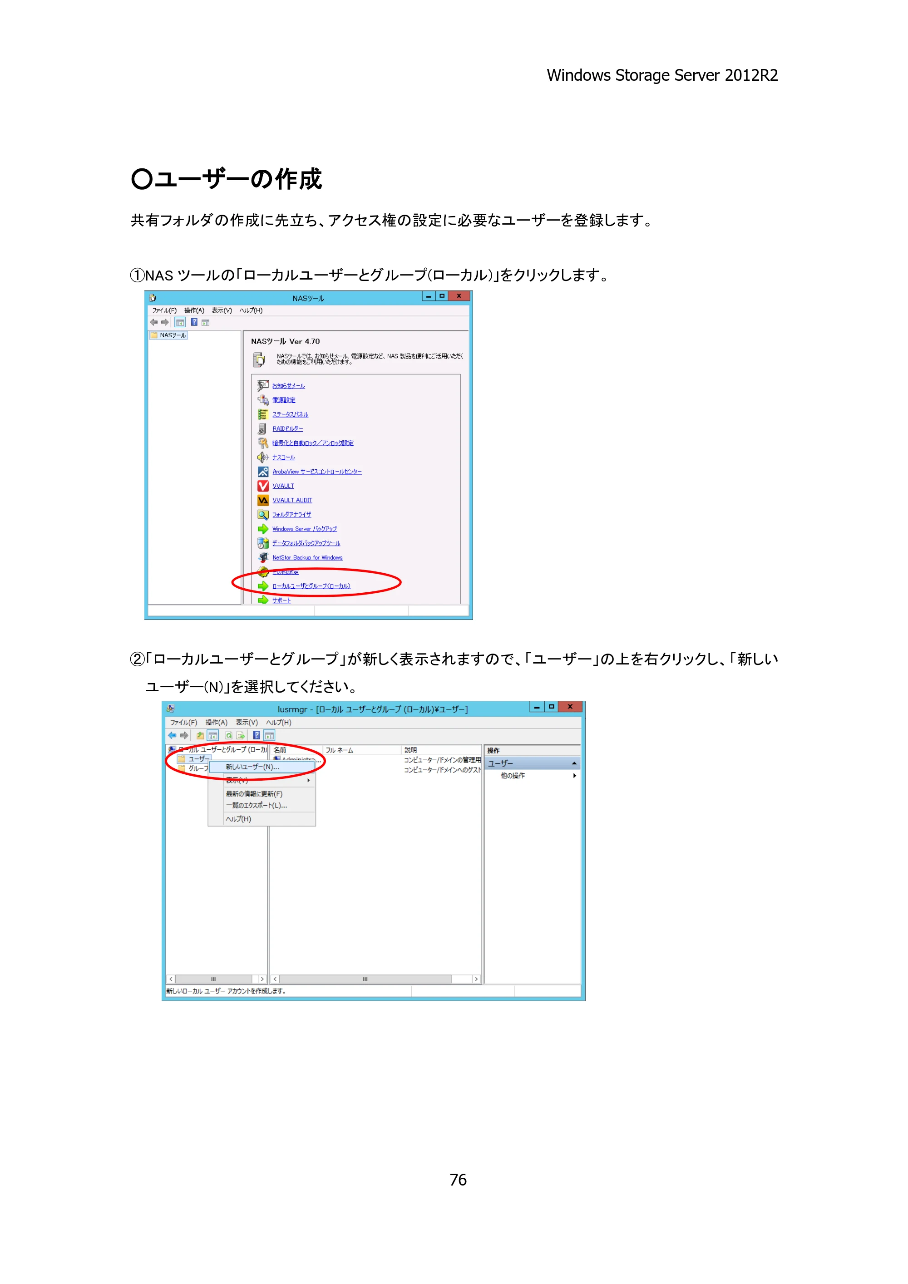Image resolution: width=908 pixels, height=1284 pixels.
Task: Click the データフォルダバックアップツール icon
Action: point(262,543)
